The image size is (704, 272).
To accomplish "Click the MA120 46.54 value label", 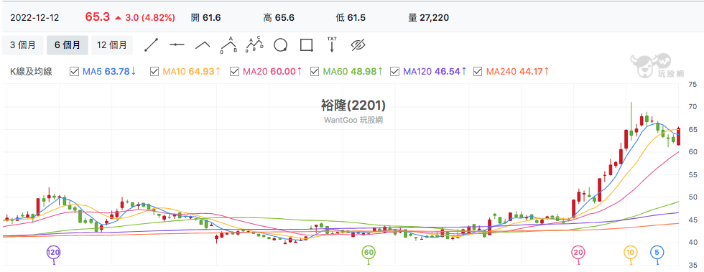I will coord(435,71).
